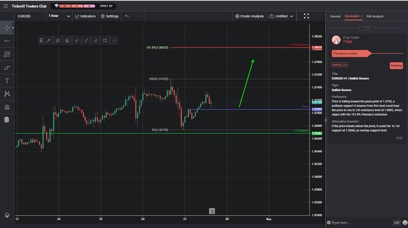Pick the crosshair tool in floating toolbar
Screen dimensions: 408x228
115,41
